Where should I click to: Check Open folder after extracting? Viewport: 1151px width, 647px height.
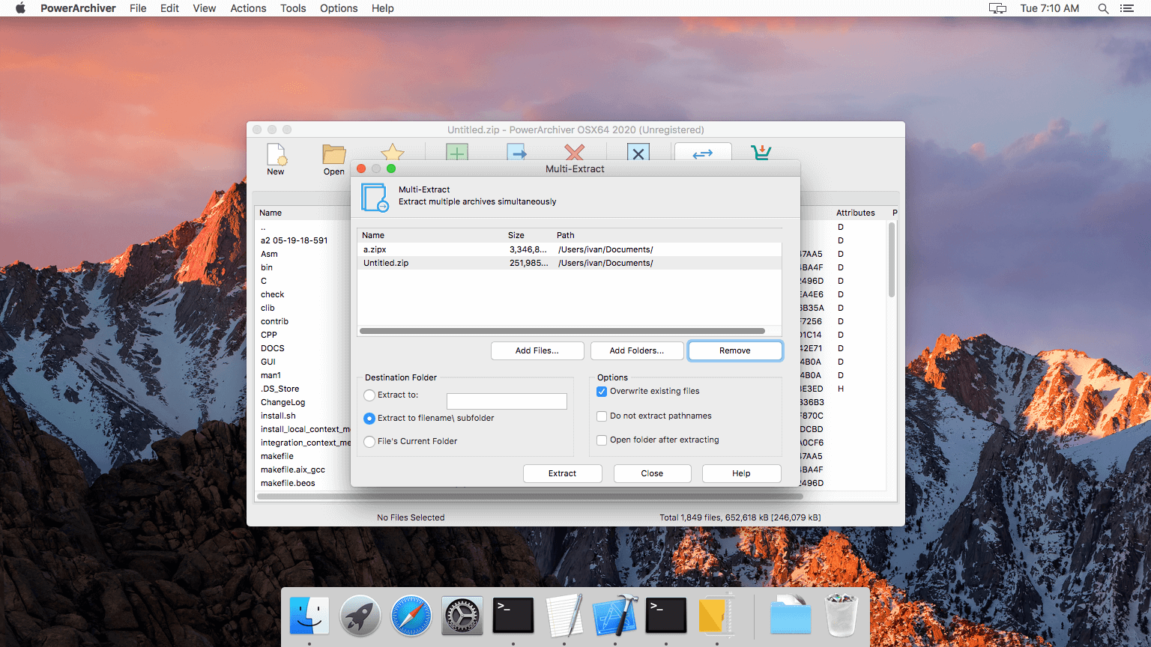(x=602, y=440)
